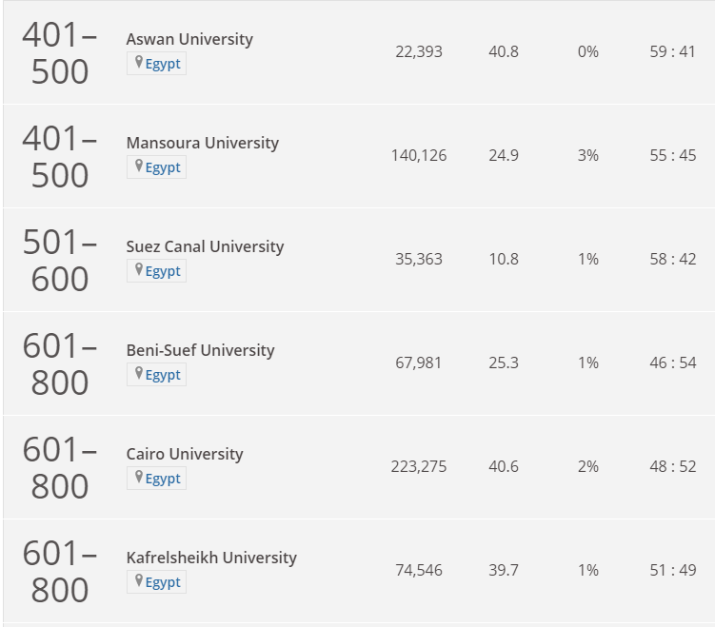Click the location pin icon under Aswan University
The height and width of the screenshot is (627, 715).
[x=139, y=63]
